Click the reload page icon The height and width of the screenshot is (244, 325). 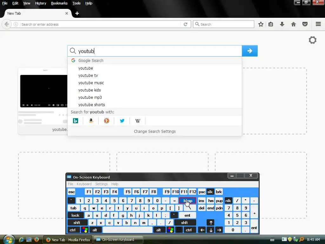(185, 24)
